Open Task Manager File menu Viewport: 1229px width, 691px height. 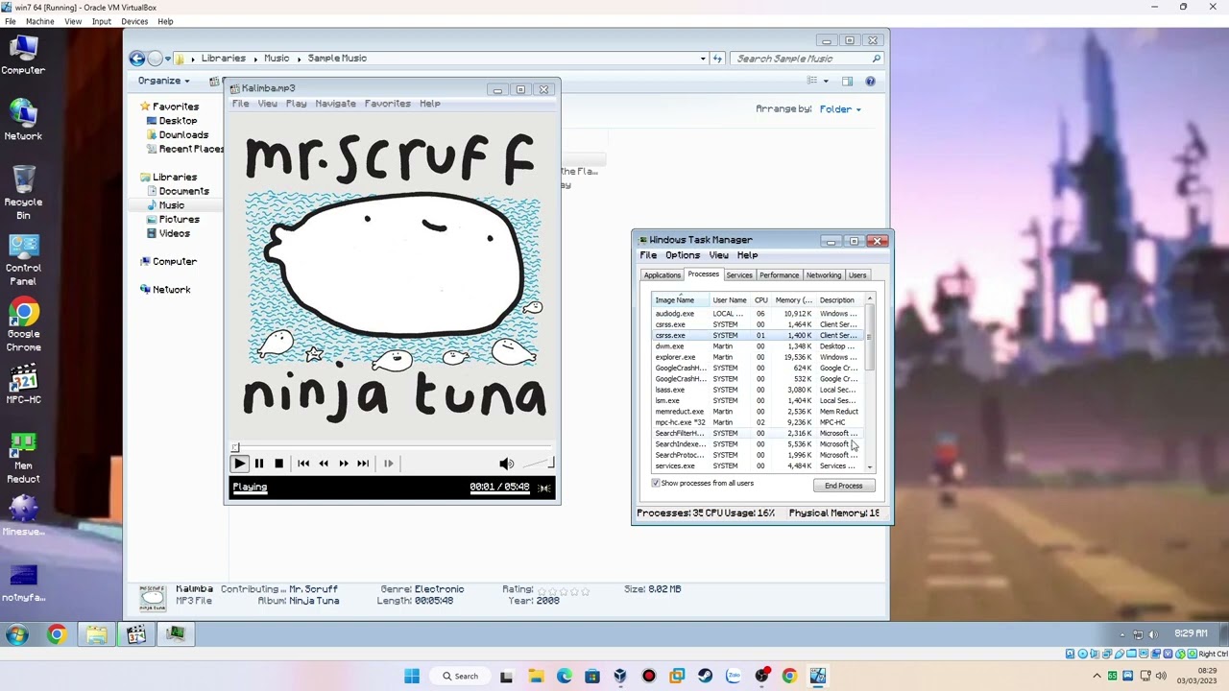[x=648, y=255]
